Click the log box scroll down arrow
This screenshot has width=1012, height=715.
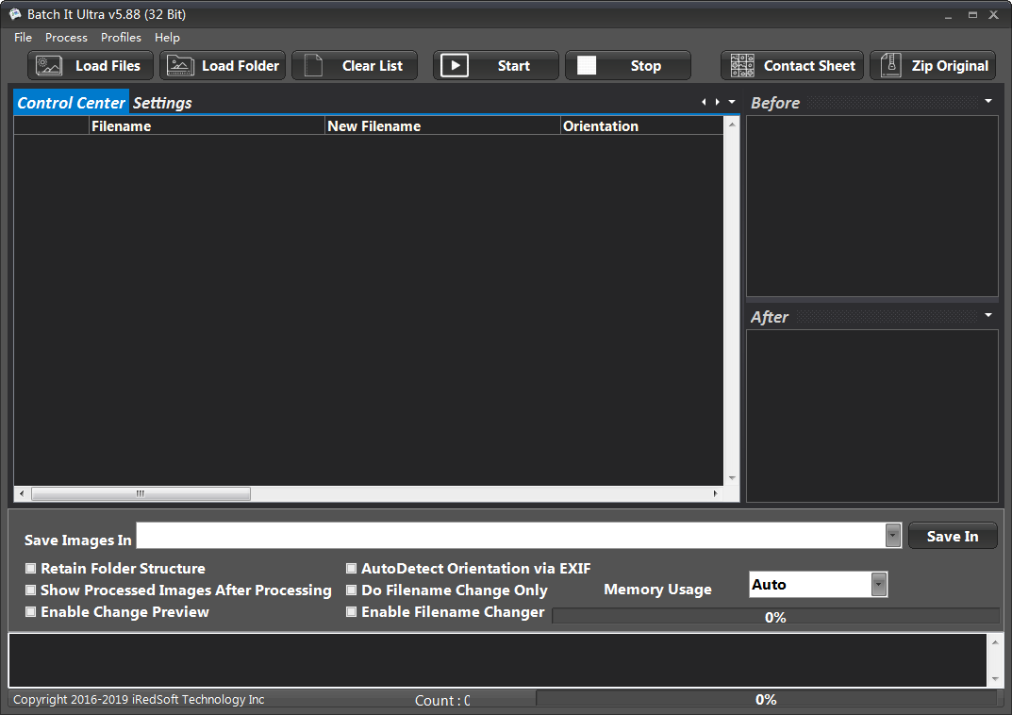tap(995, 679)
